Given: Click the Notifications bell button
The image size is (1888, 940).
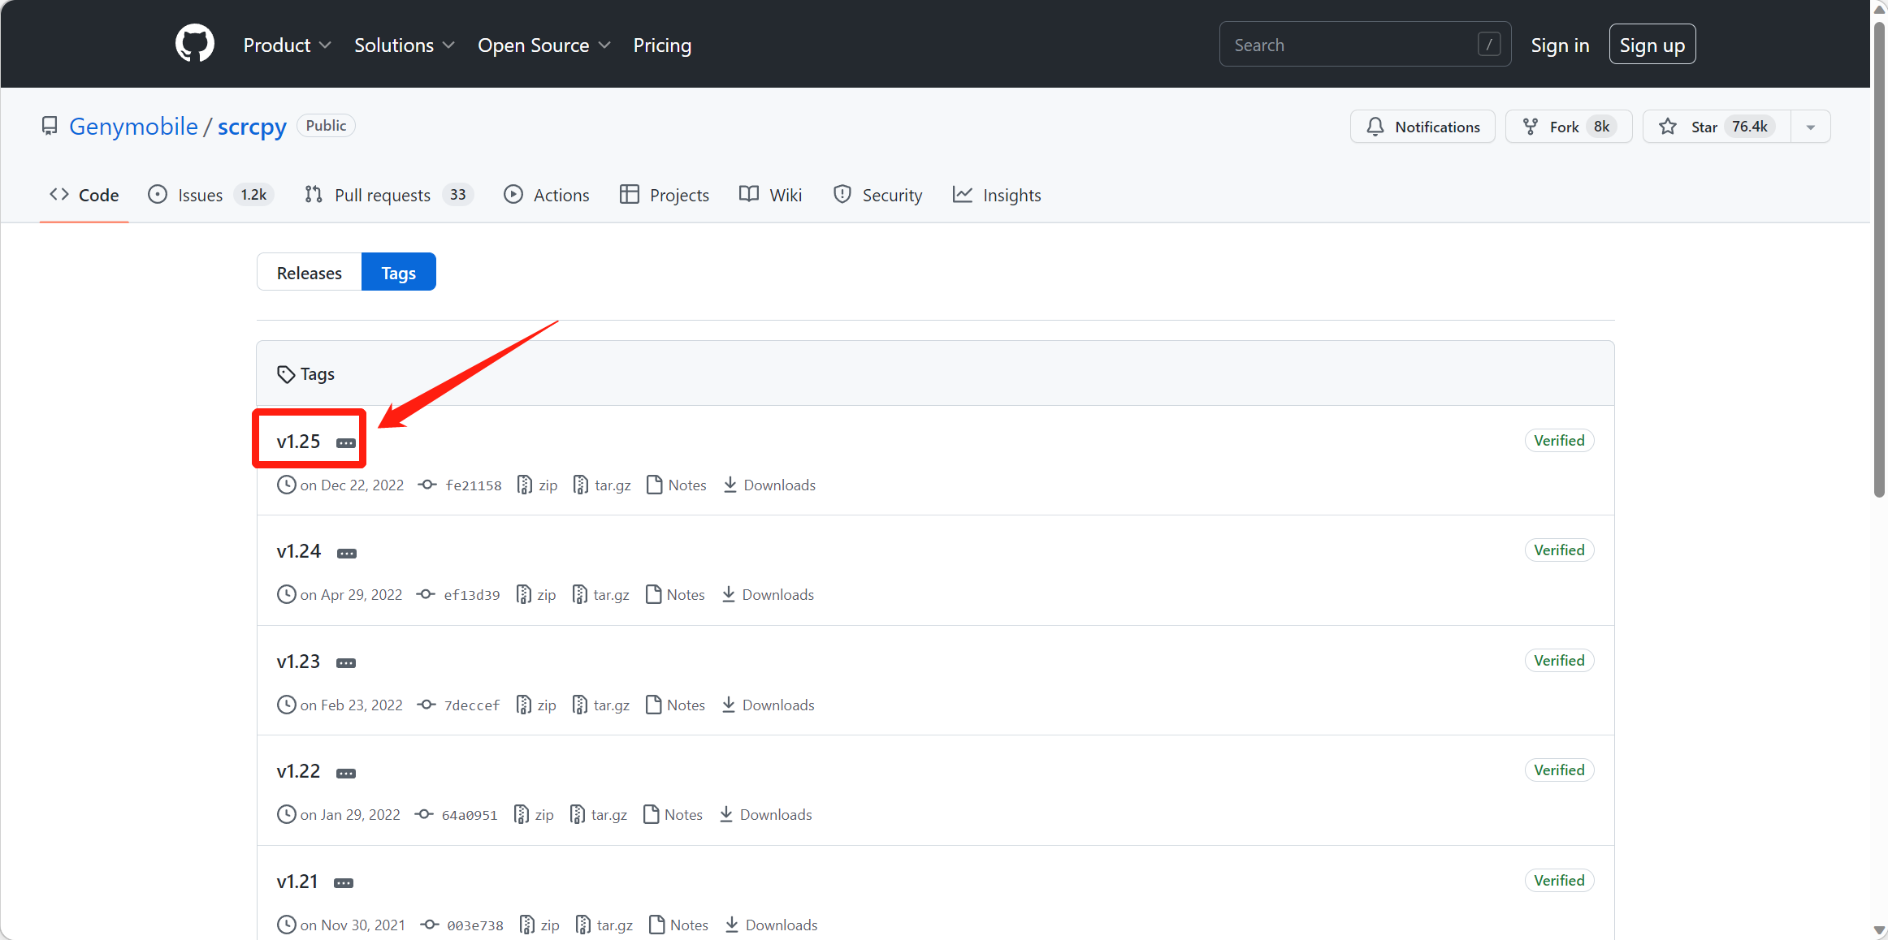Looking at the screenshot, I should coord(1422,127).
